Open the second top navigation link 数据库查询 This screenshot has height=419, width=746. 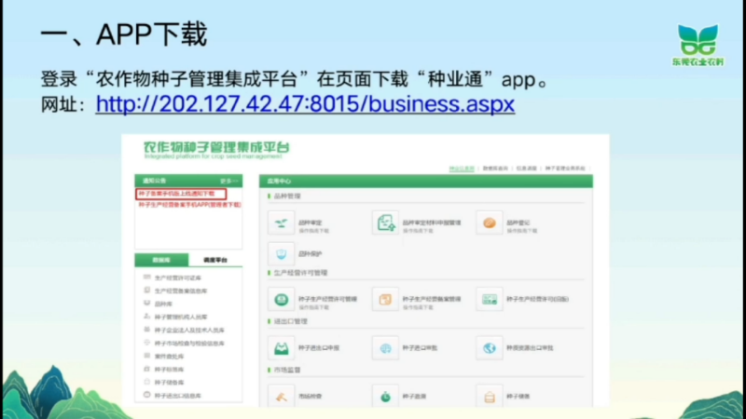point(495,169)
